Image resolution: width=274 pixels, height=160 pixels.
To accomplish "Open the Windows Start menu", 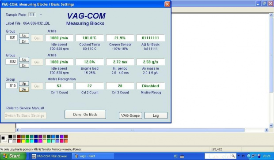I will [13, 156].
